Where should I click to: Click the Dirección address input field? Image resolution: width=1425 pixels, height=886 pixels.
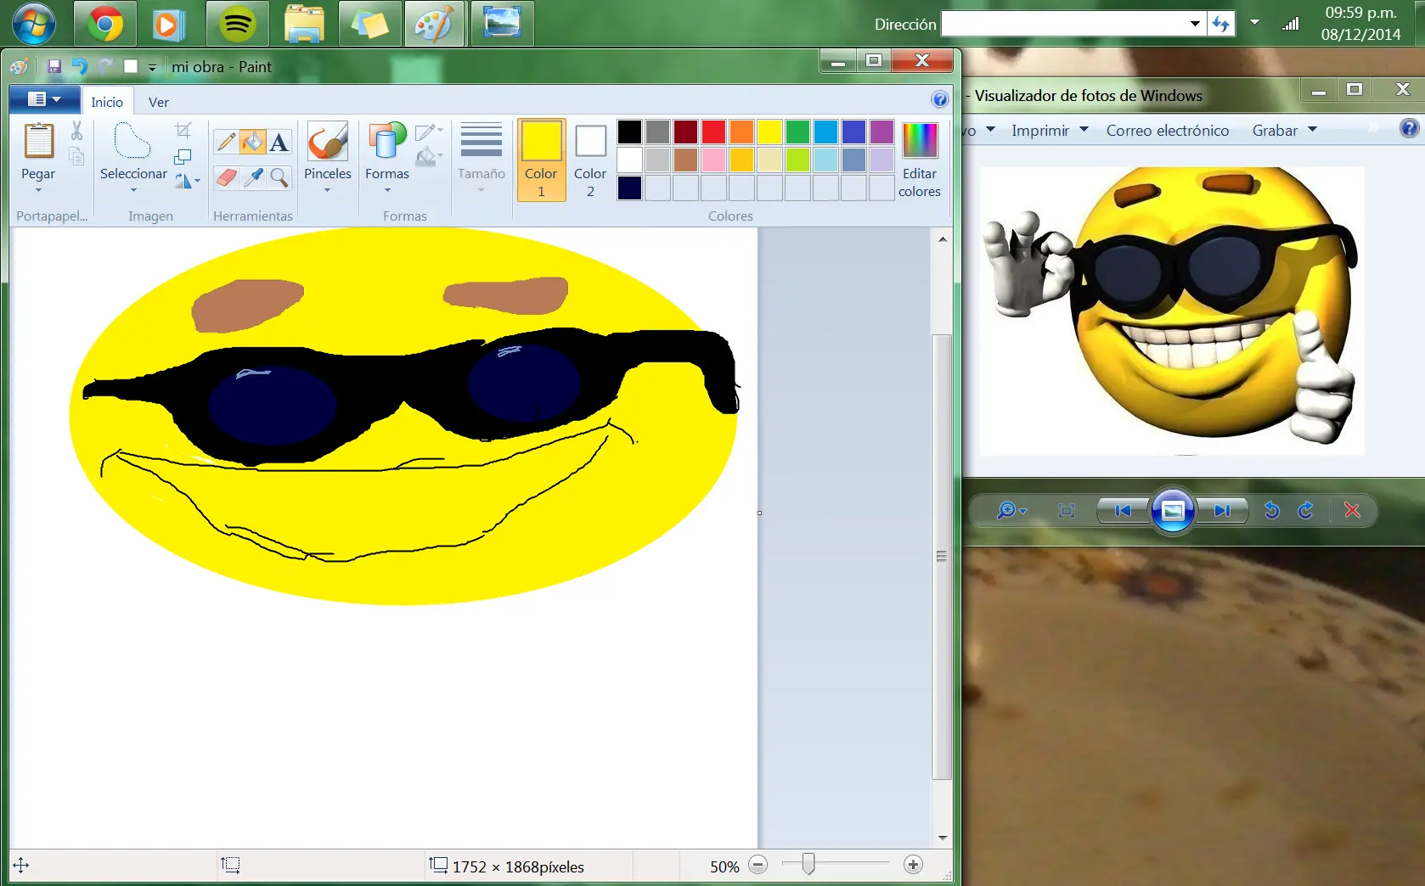pos(1064,24)
